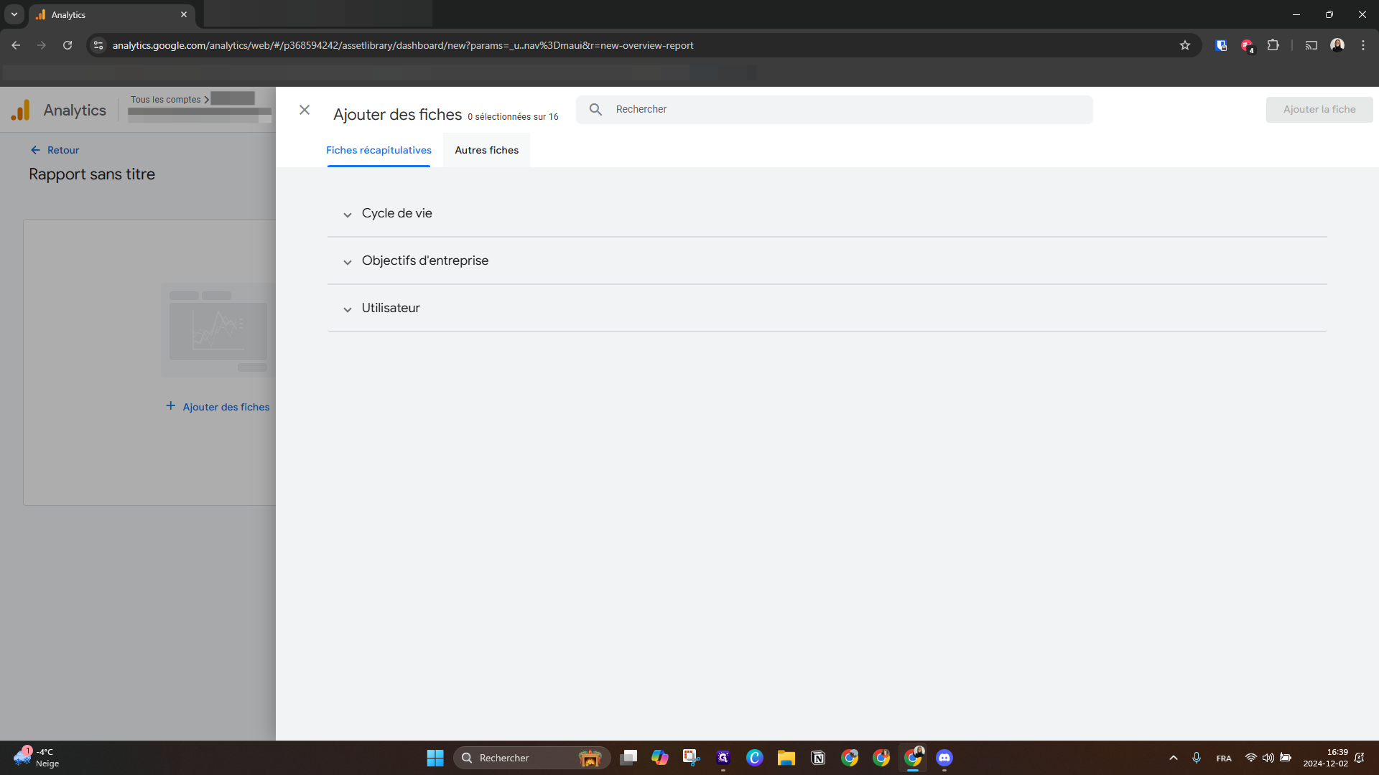Viewport: 1379px width, 775px height.
Task: Close the Analytics browser tab
Action: click(184, 14)
